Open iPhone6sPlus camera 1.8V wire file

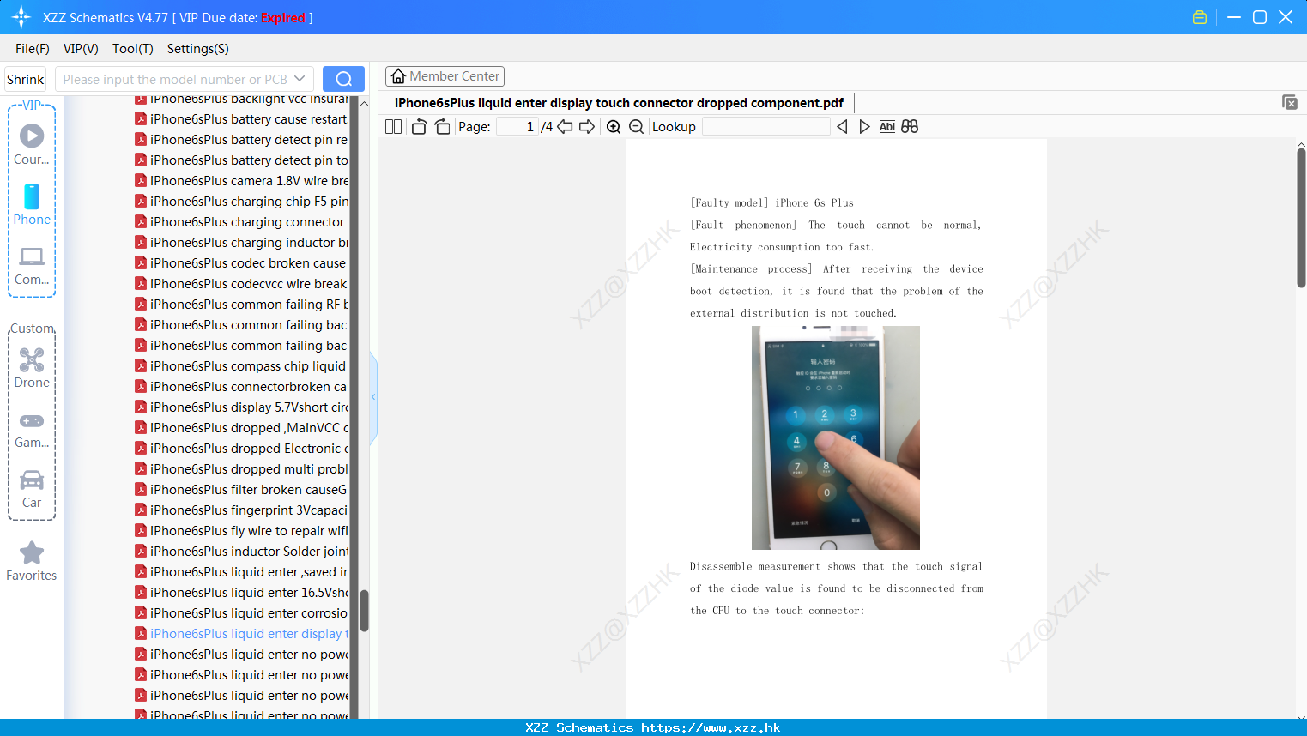click(x=242, y=181)
